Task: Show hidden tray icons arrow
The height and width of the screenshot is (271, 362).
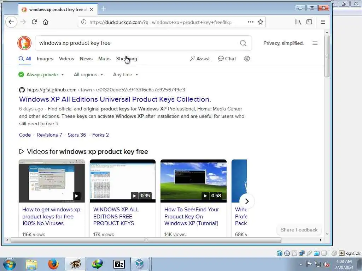Action: coord(300,265)
